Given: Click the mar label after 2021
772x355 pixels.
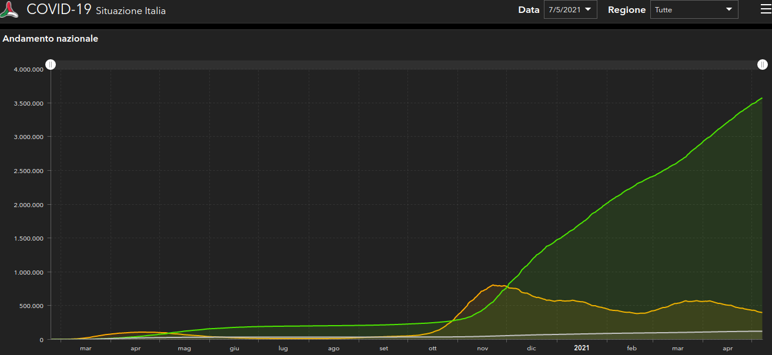Looking at the screenshot, I should [678, 349].
